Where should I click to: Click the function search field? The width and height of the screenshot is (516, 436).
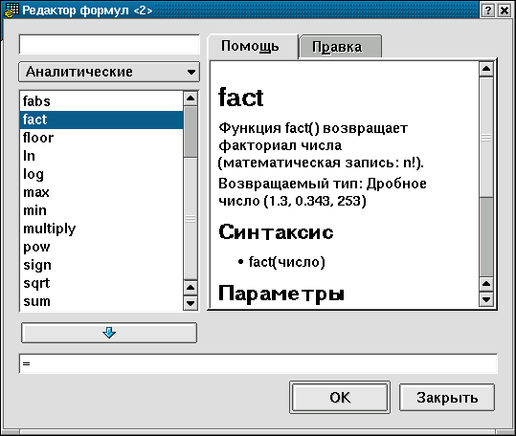click(109, 44)
